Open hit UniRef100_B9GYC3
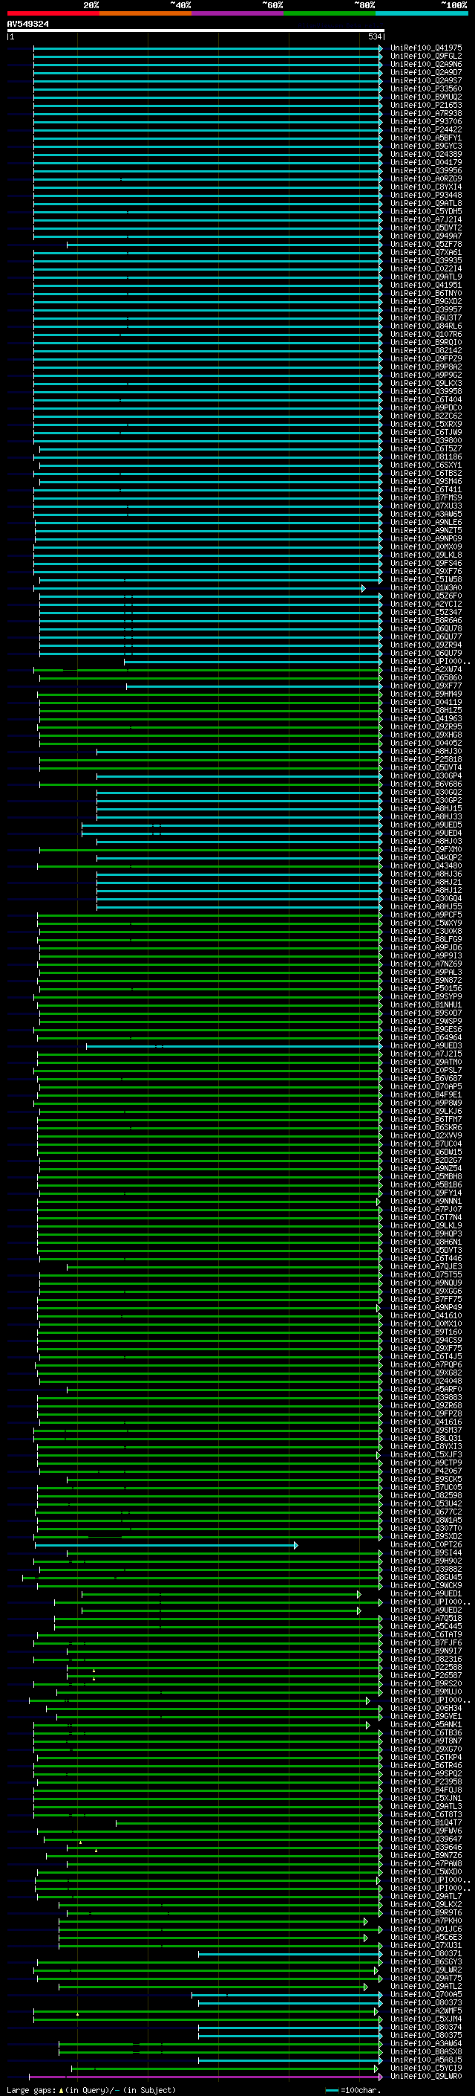Viewport: 475px width, 2096px height. (426, 146)
